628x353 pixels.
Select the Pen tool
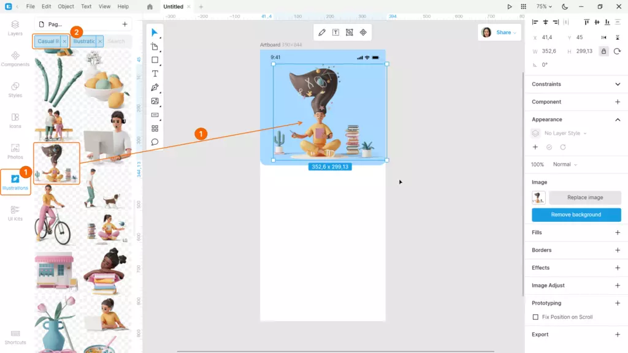coord(155,87)
